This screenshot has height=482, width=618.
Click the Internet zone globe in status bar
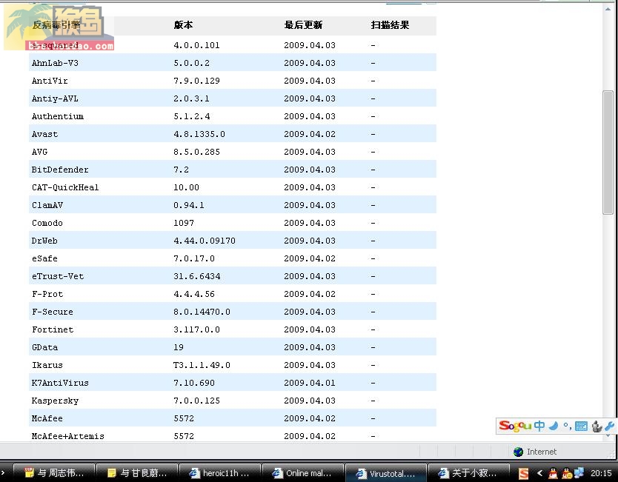[518, 452]
